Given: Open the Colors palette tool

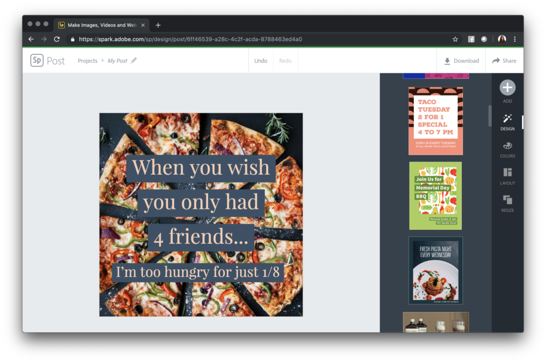Looking at the screenshot, I should coord(507,146).
